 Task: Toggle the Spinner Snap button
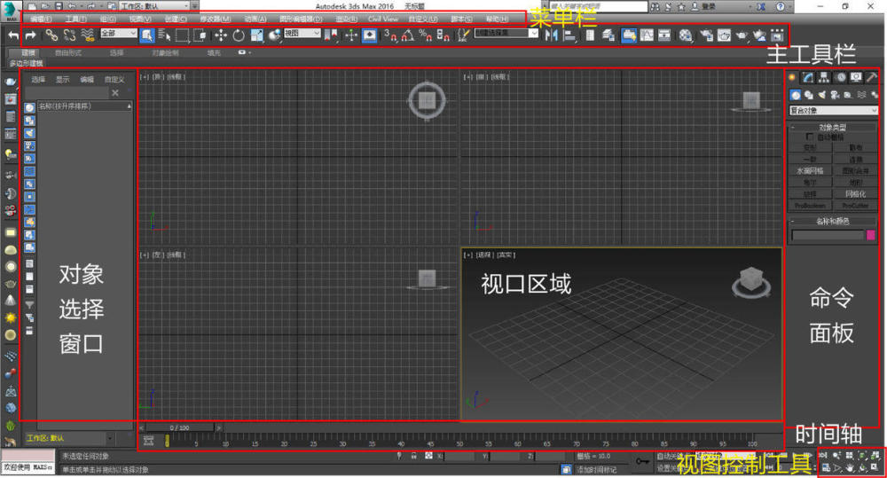pyautogui.click(x=443, y=35)
